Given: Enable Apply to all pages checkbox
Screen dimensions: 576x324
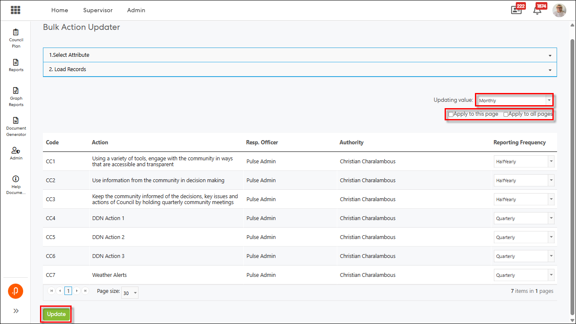Looking at the screenshot, I should [x=506, y=114].
